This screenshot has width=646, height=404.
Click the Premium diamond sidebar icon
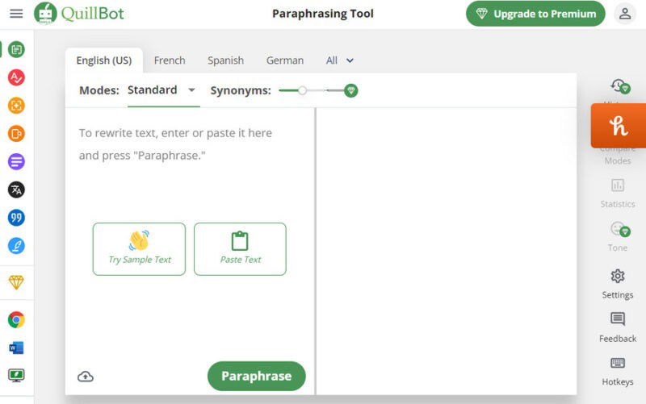(x=16, y=282)
